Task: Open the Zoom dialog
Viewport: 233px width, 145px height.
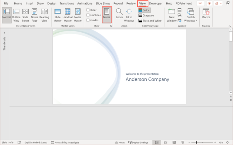Action: [x=119, y=14]
